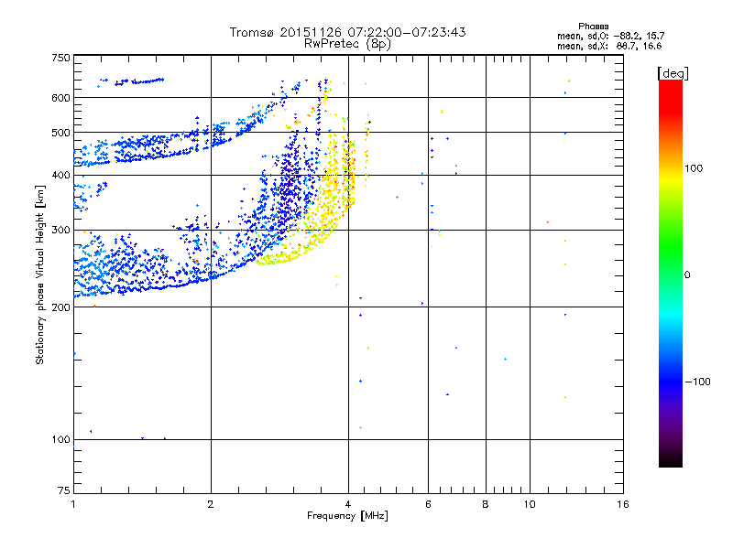This screenshot has width=733, height=549.
Task: Click the "4" frequency axis tick label
Action: click(348, 504)
